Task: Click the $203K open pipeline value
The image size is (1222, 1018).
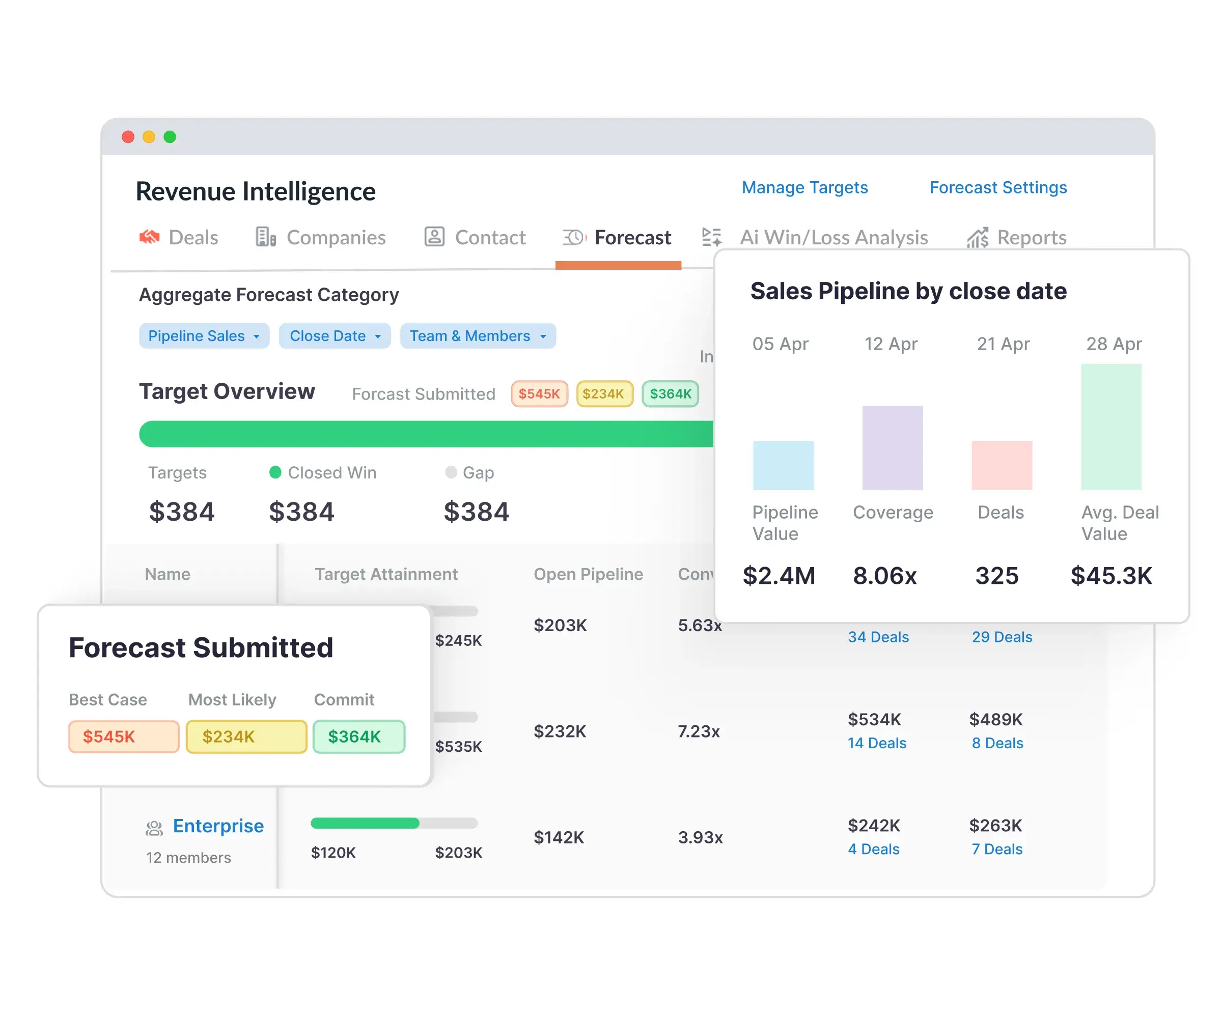Action: tap(561, 626)
